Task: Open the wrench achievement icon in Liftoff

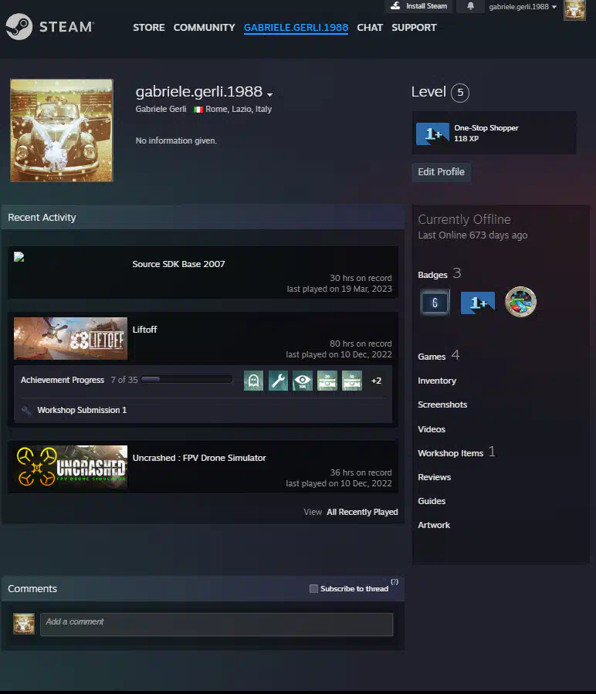Action: point(278,381)
